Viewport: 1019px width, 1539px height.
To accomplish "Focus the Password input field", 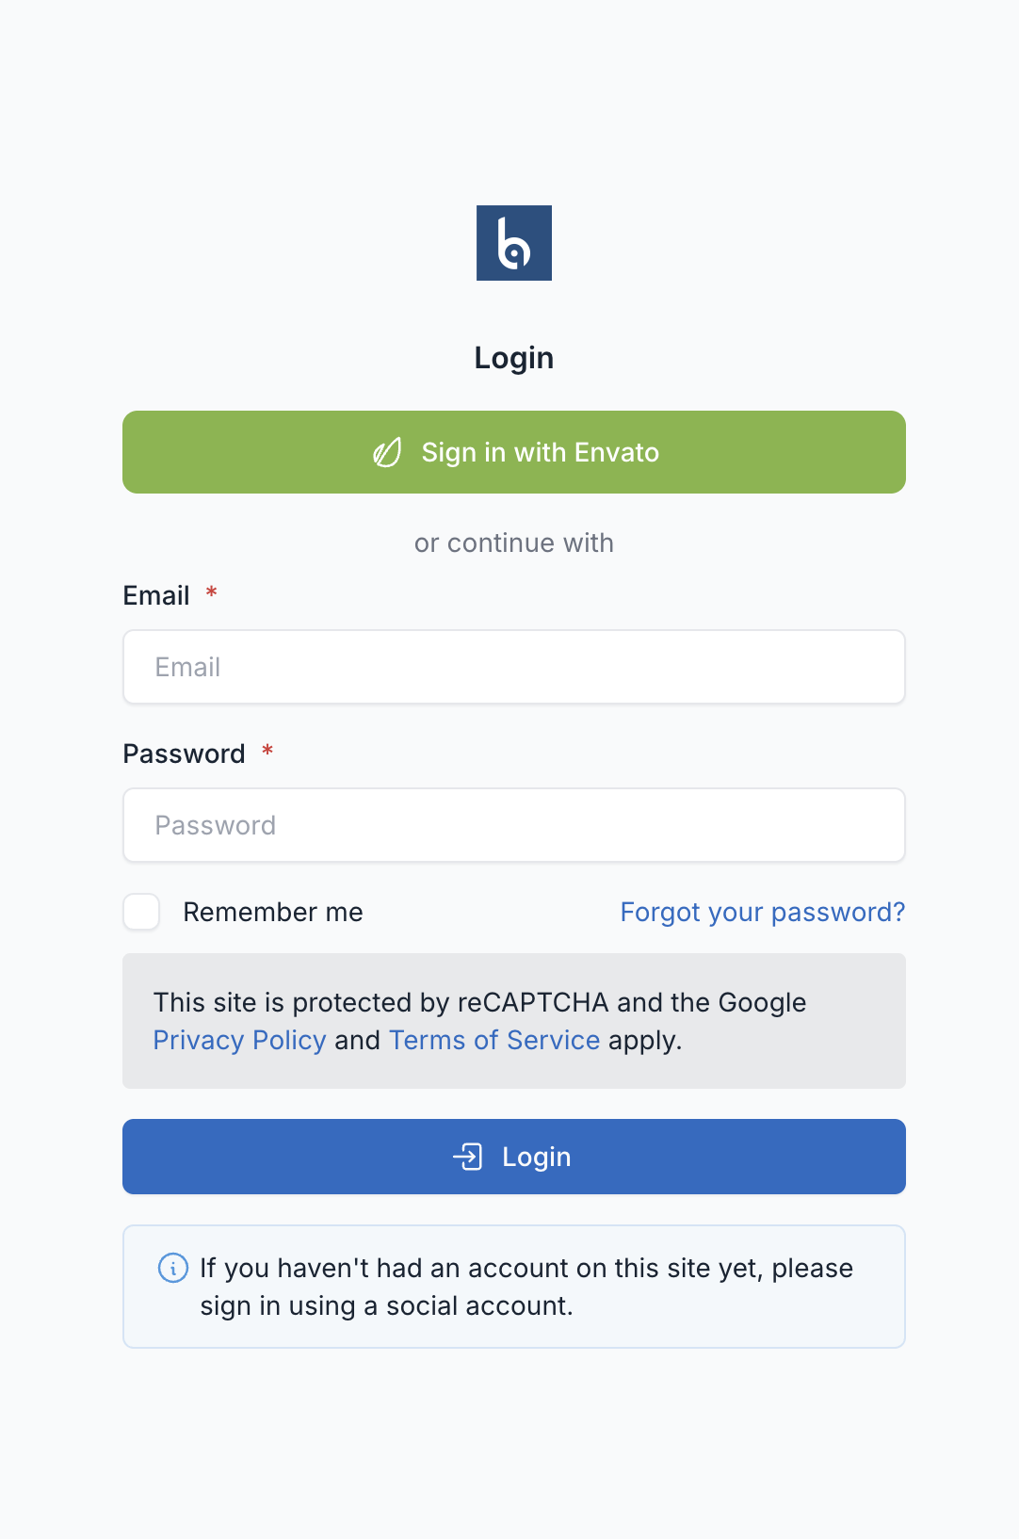I will tap(513, 825).
